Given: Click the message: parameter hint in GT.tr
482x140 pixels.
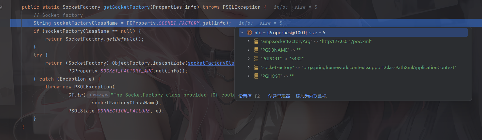Looking at the screenshot, I should (x=98, y=95).
